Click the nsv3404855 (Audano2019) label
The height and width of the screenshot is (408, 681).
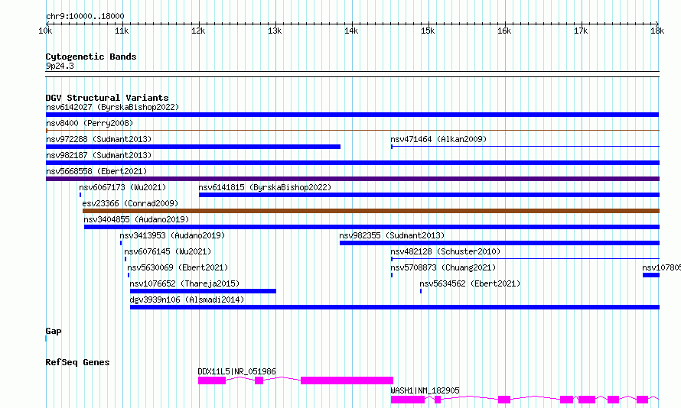click(136, 219)
